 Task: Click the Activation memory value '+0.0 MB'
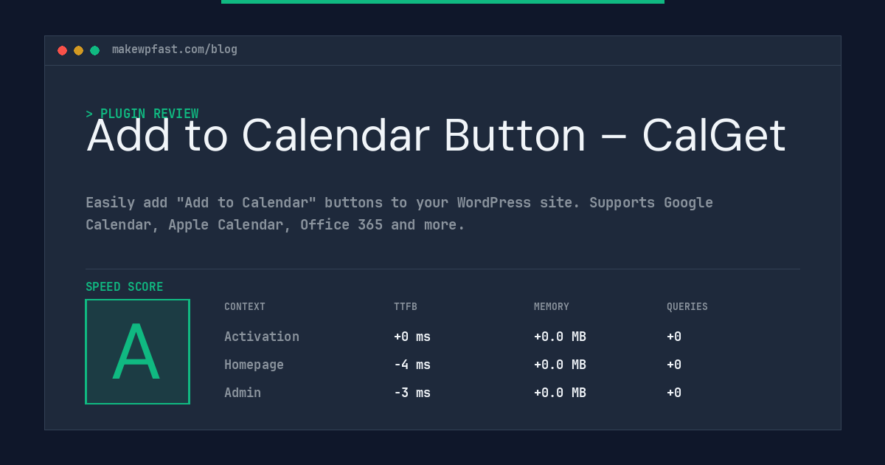pyautogui.click(x=560, y=337)
